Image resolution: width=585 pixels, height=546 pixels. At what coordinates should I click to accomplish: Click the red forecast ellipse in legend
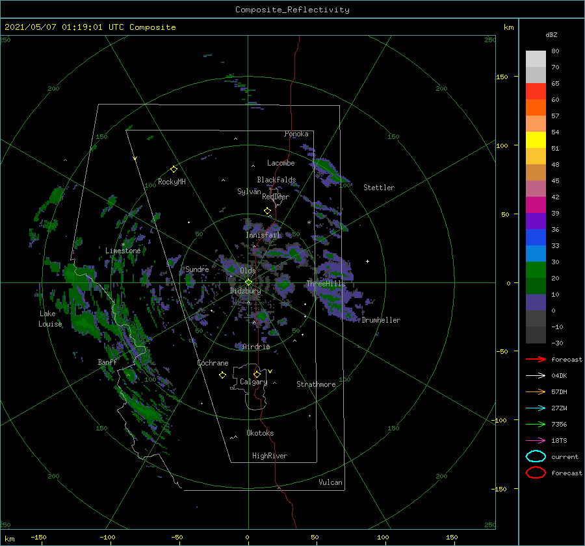tap(536, 473)
